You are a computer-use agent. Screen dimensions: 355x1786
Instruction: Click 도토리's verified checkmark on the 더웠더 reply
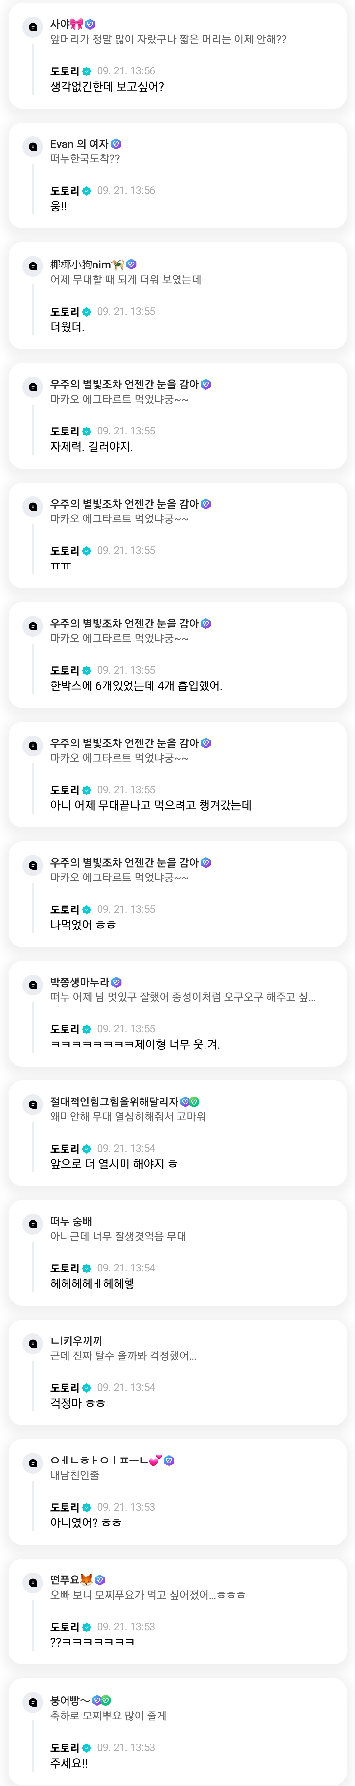pos(87,312)
